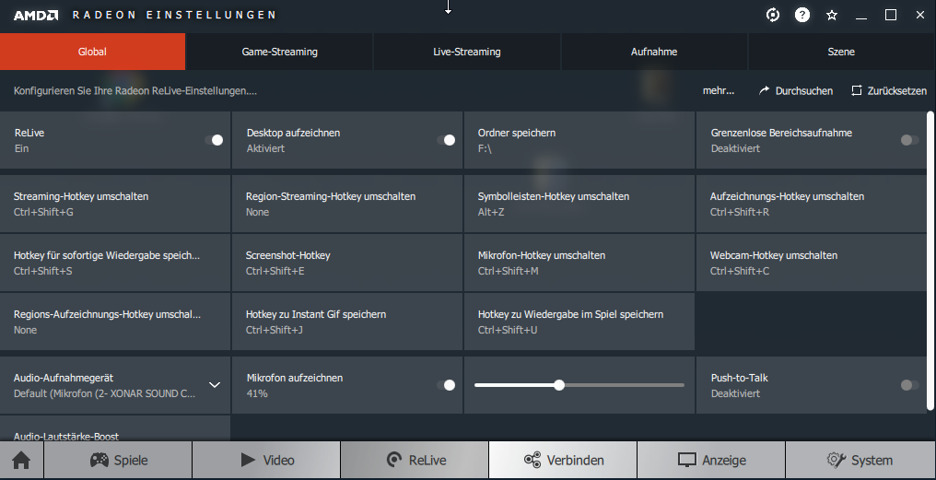
Task: Open the Spiele section
Action: (118, 461)
